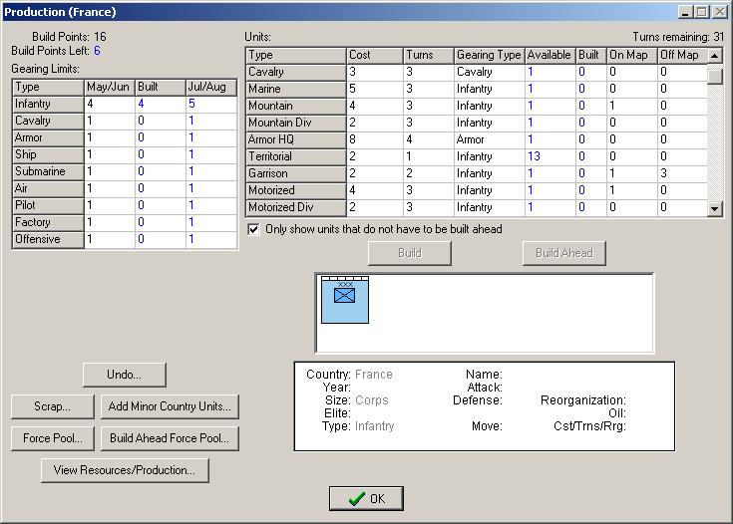Viewport: 733px width, 524px height.
Task: Click the Units table Built column header
Action: 590,55
